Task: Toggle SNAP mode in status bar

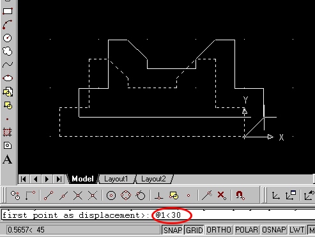Action: pos(173,230)
